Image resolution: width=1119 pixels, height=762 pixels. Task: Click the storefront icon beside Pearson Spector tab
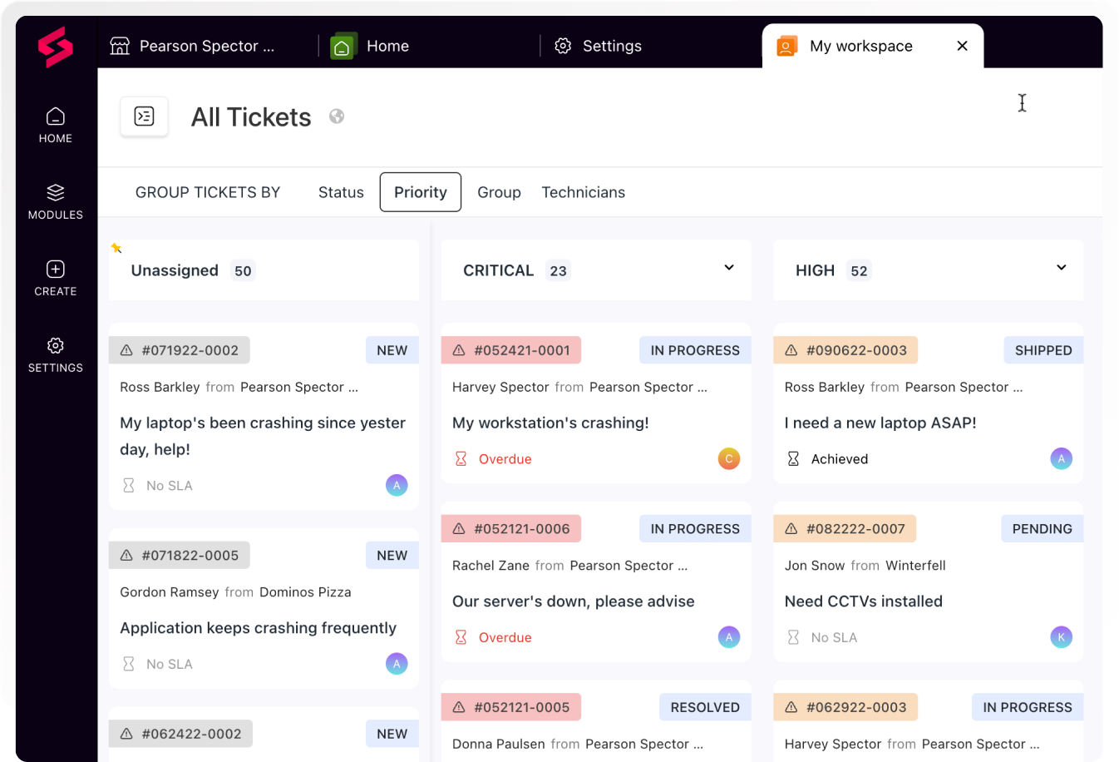[x=119, y=46]
